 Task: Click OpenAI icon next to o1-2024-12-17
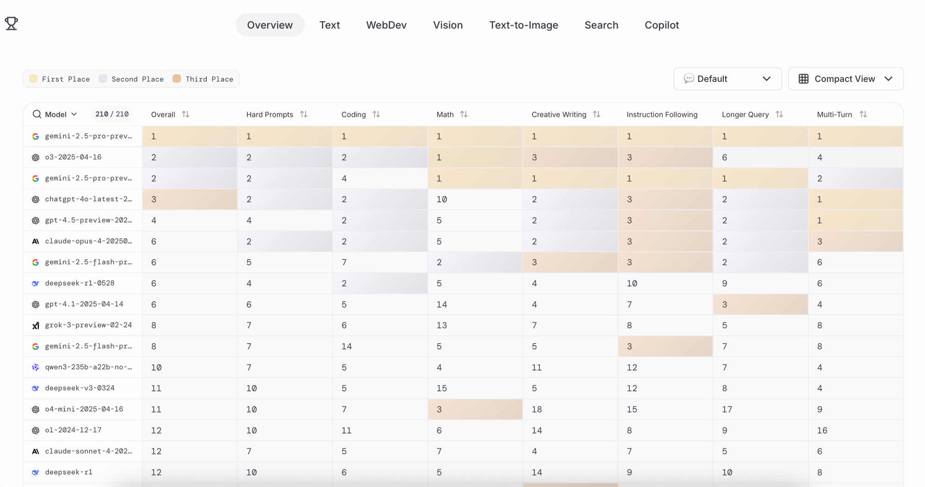pyautogui.click(x=36, y=430)
